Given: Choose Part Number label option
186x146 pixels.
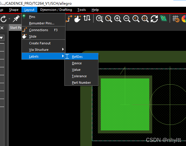Looking at the screenshot, I should (x=81, y=83).
